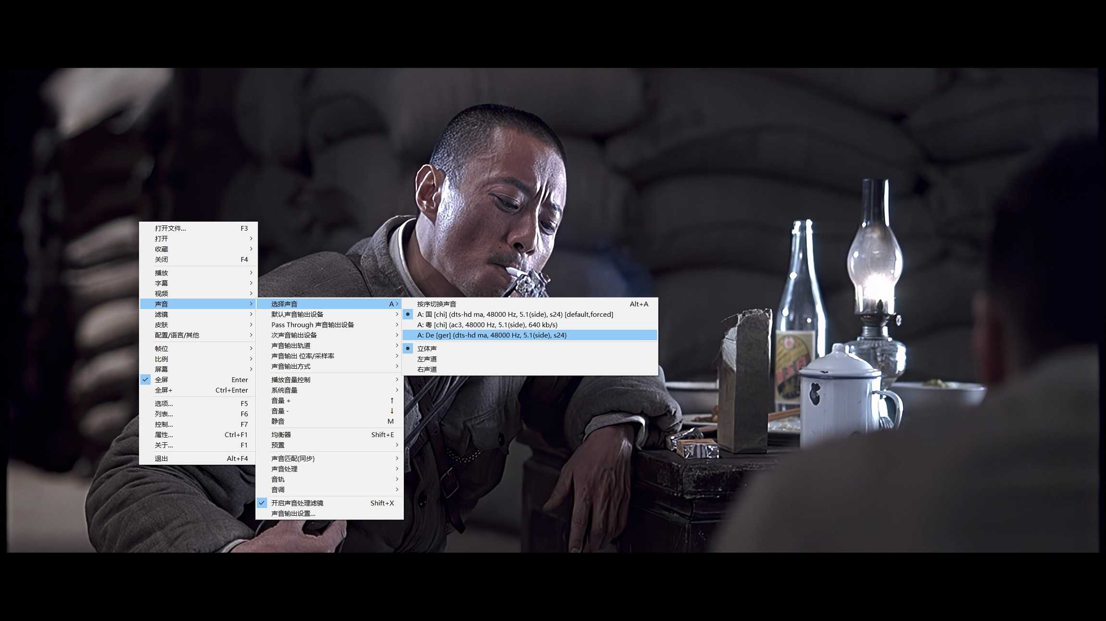Open 属性... file properties
Screen dimensions: 1106x621
(198, 435)
